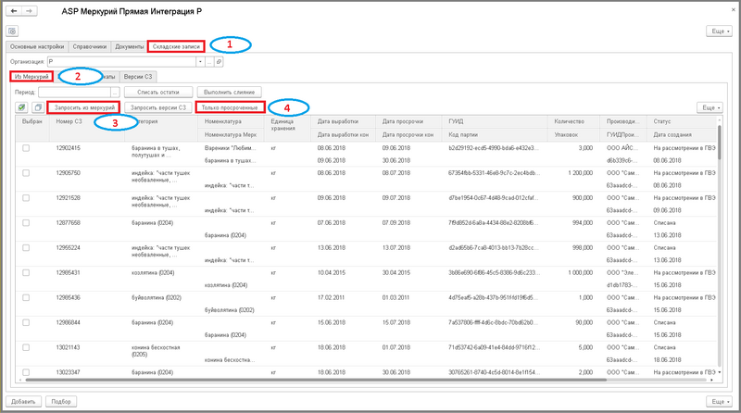Check the box for record 12986844
The width and height of the screenshot is (741, 413).
click(26, 322)
